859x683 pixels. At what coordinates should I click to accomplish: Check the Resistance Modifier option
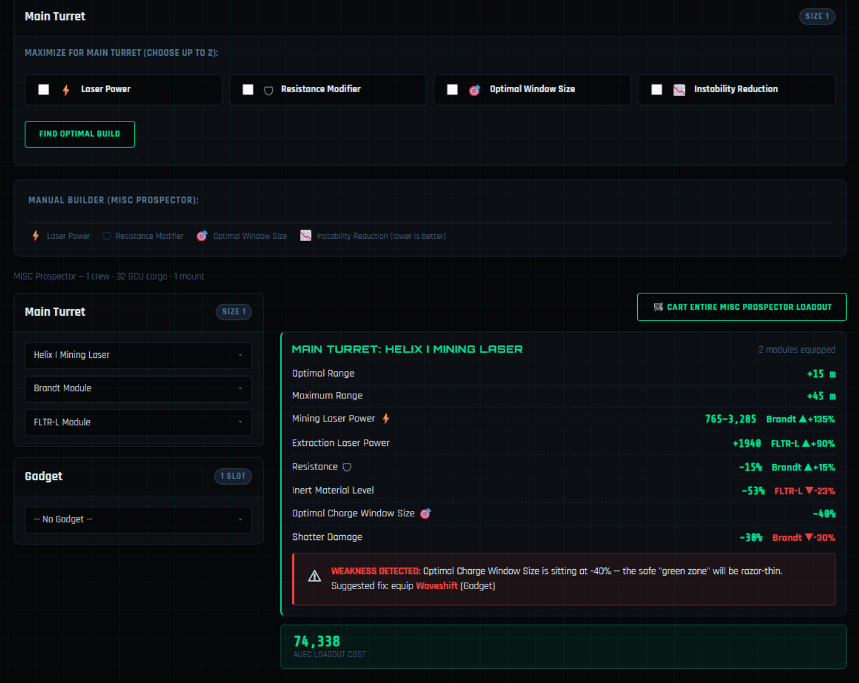[x=248, y=90]
